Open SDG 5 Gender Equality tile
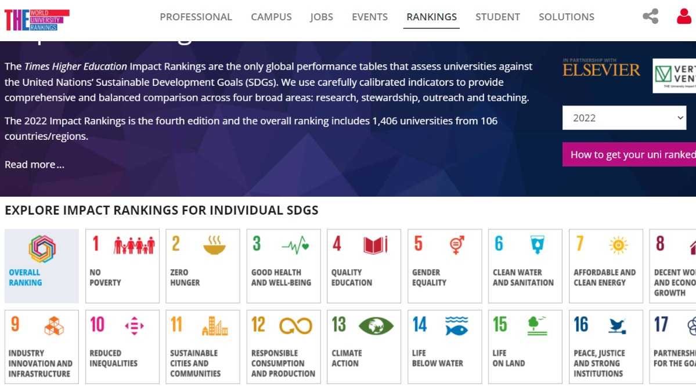Viewport: 696px width, 391px height. [x=445, y=266]
